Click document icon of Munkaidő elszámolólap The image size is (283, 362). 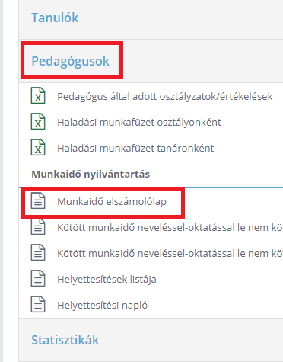click(x=38, y=201)
